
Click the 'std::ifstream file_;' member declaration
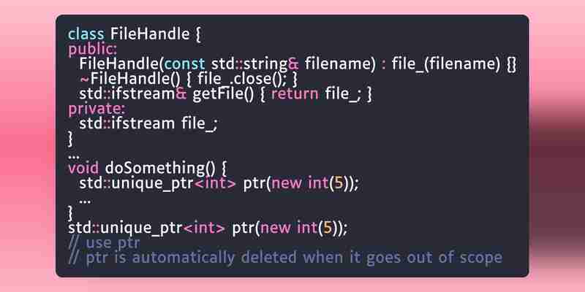148,123
